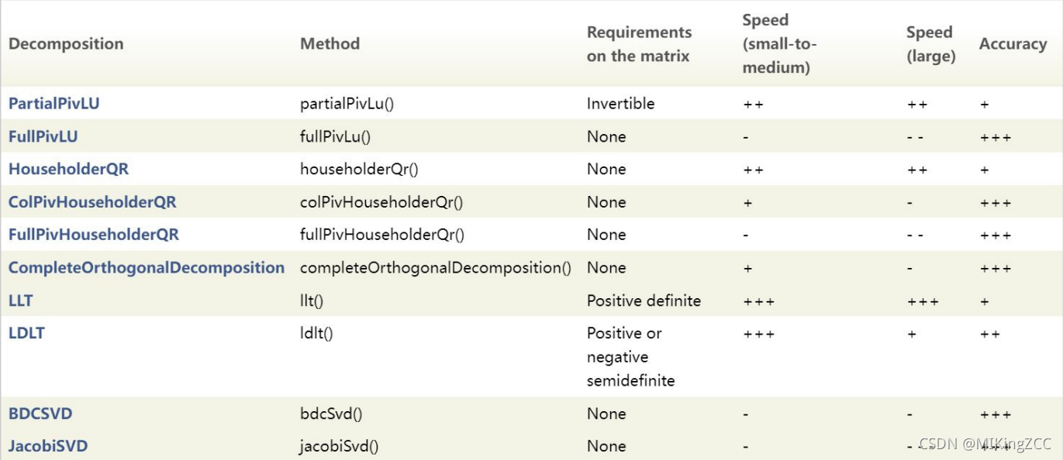Click the CompleteOrthogonalDecomposition link
Image resolution: width=1063 pixels, height=460 pixels.
tap(147, 268)
